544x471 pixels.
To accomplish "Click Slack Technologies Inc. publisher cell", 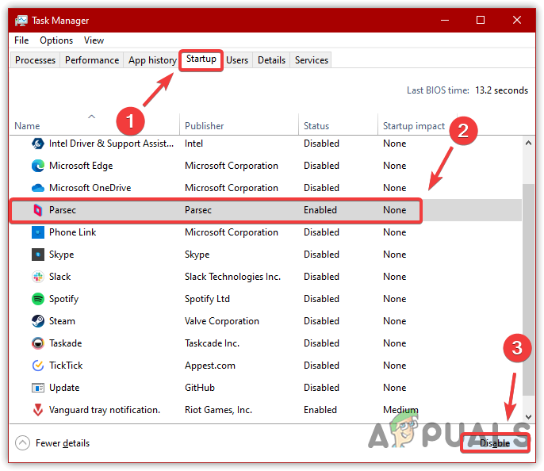I will pos(232,277).
